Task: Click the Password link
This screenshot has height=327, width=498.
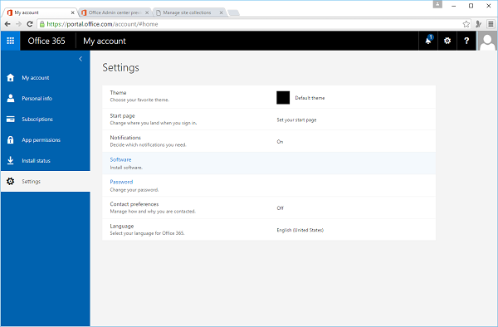Action: click(x=121, y=182)
